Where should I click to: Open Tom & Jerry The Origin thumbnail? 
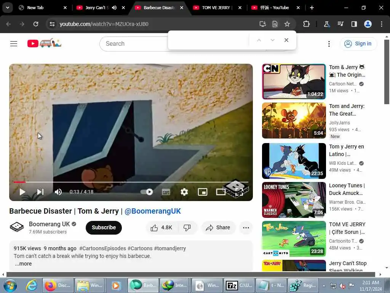294,82
